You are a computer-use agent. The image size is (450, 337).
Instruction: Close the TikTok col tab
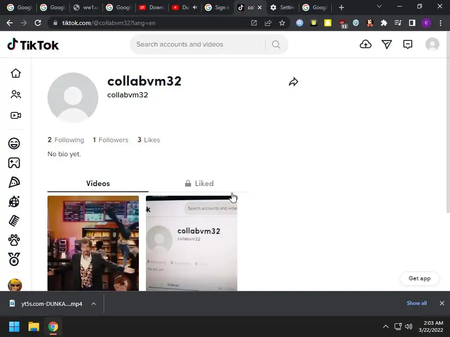pyautogui.click(x=260, y=7)
